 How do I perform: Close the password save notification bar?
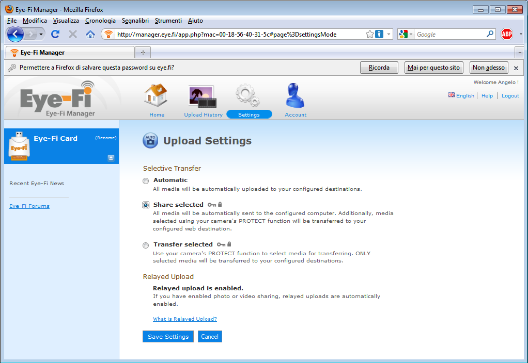516,68
